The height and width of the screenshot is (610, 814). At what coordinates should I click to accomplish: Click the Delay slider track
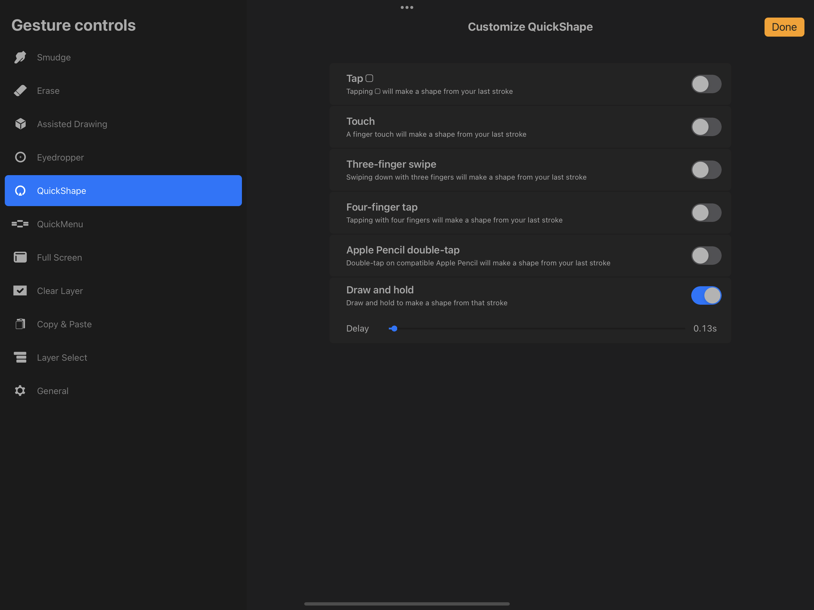coord(537,328)
